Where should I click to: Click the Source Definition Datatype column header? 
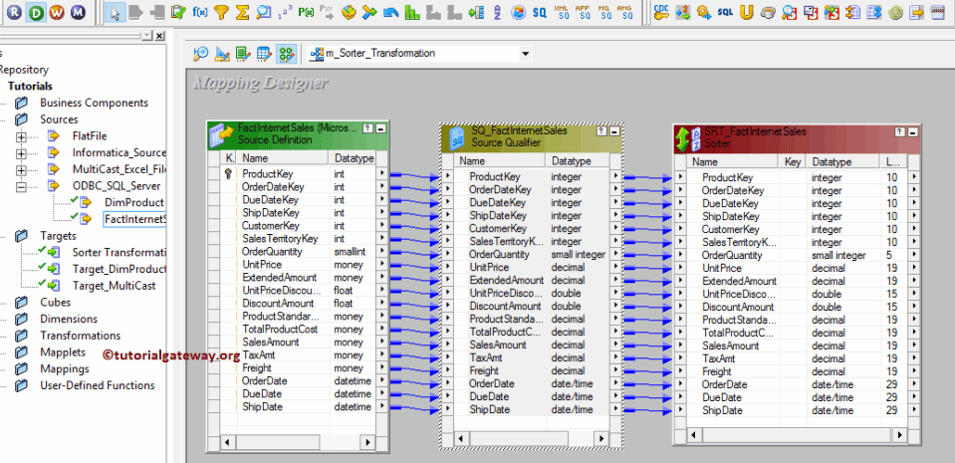point(353,158)
